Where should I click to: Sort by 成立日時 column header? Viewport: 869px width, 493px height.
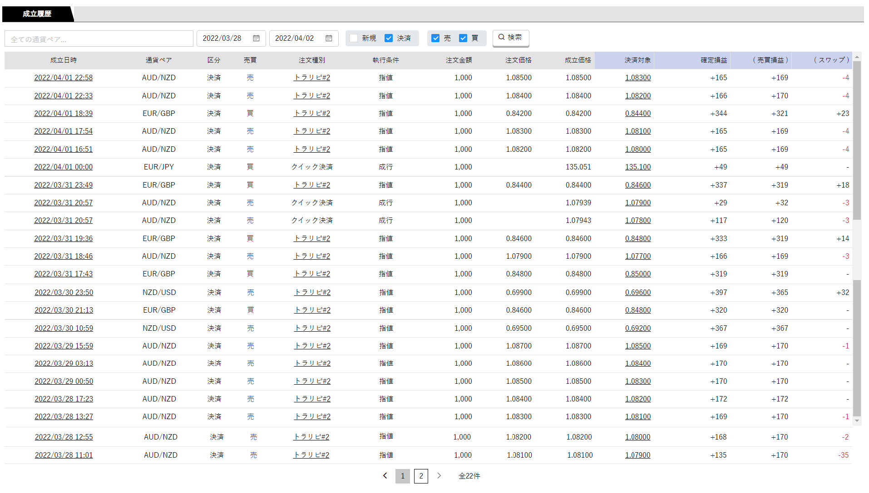[x=64, y=60]
